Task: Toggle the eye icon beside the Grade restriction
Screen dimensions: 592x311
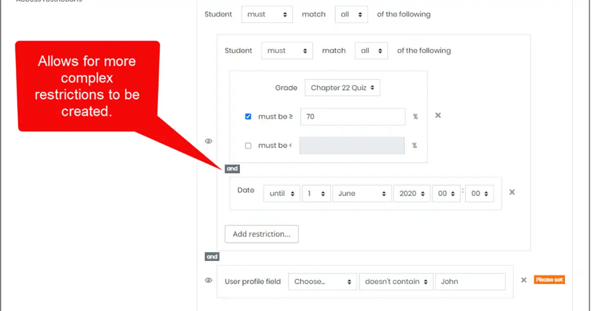Action: click(x=208, y=141)
